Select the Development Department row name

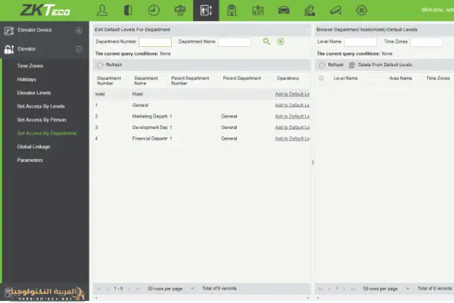coord(150,128)
